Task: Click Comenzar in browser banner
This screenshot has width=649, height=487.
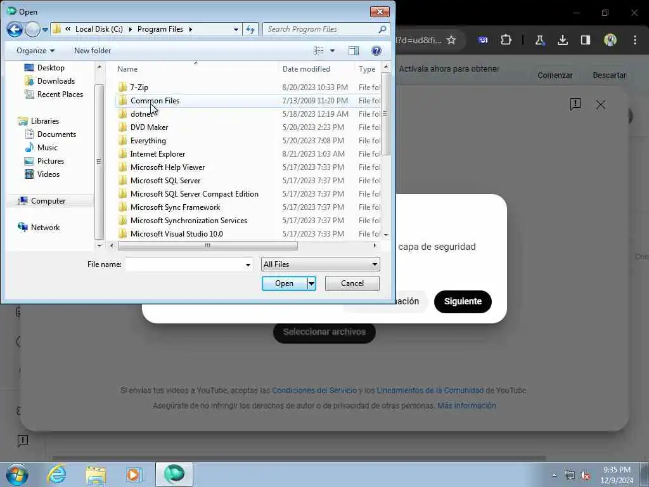Action: click(555, 75)
